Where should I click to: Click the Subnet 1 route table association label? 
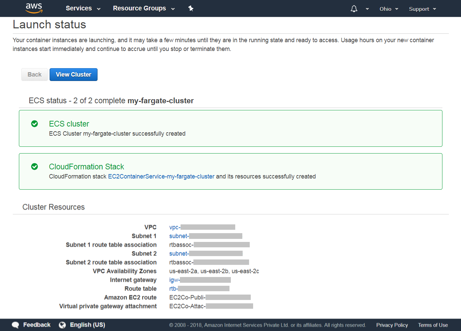(111, 245)
